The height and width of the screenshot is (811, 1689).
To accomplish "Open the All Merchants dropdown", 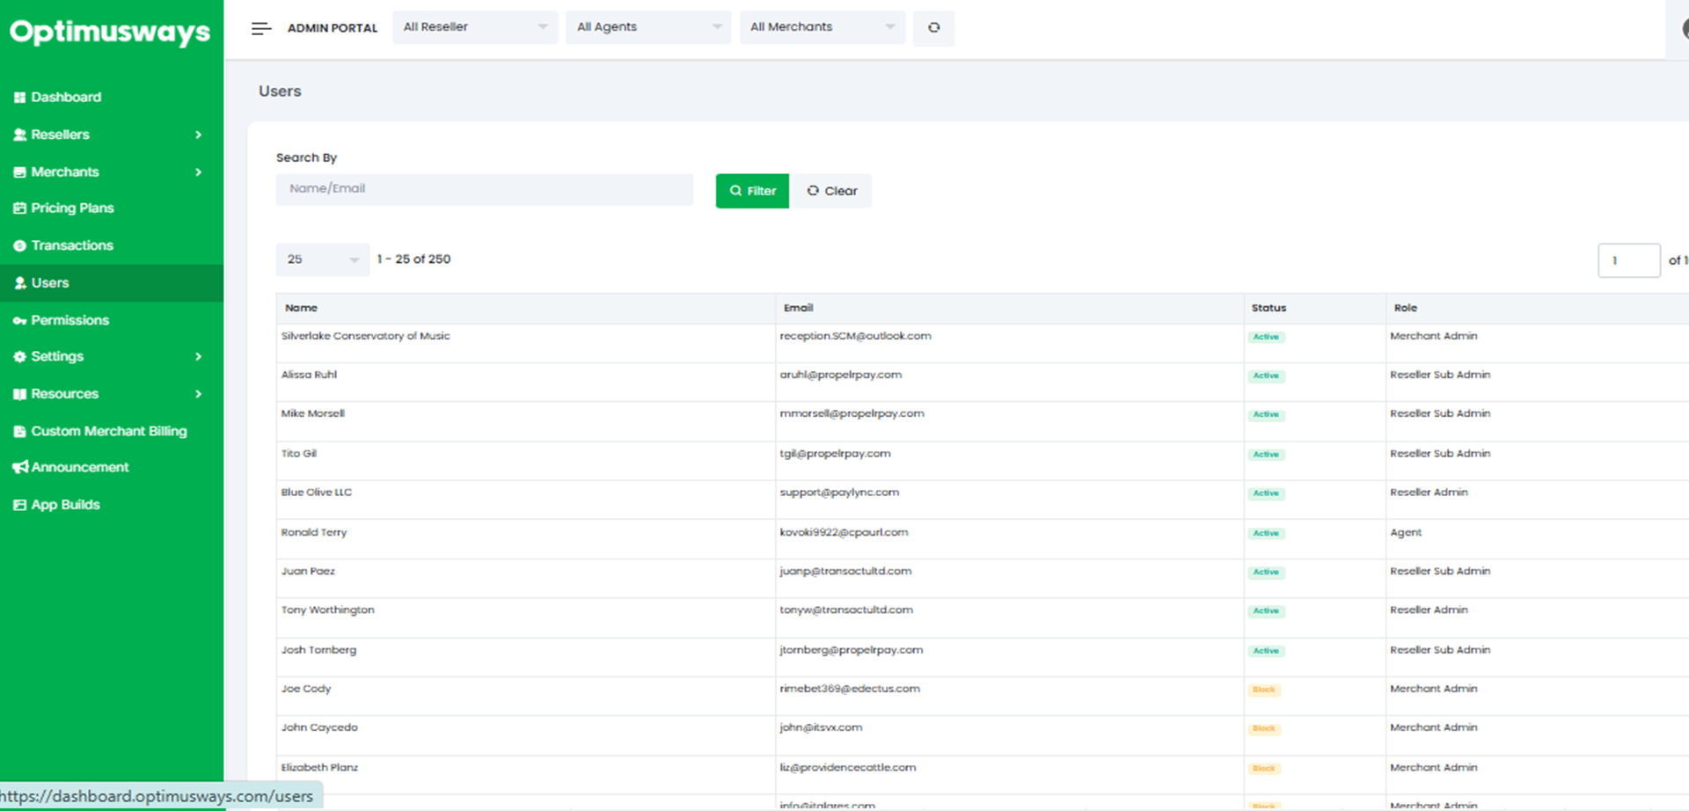I will [x=822, y=27].
